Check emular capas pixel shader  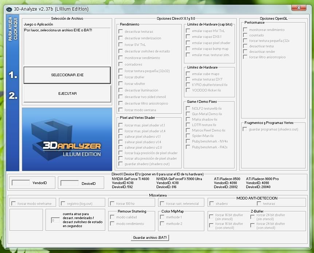tap(188, 43)
